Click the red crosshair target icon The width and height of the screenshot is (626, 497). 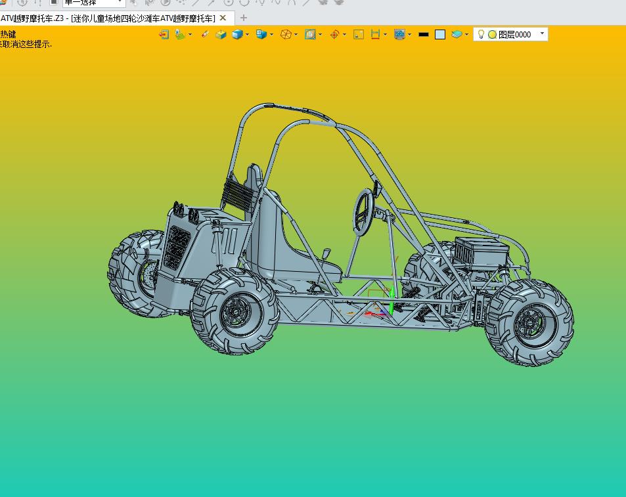(x=334, y=34)
